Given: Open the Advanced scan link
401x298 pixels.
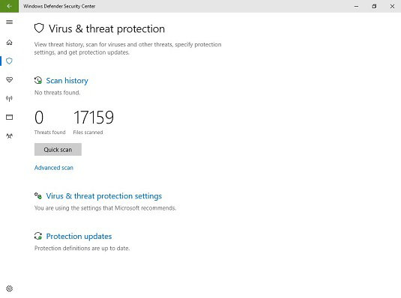Looking at the screenshot, I should [x=54, y=168].
